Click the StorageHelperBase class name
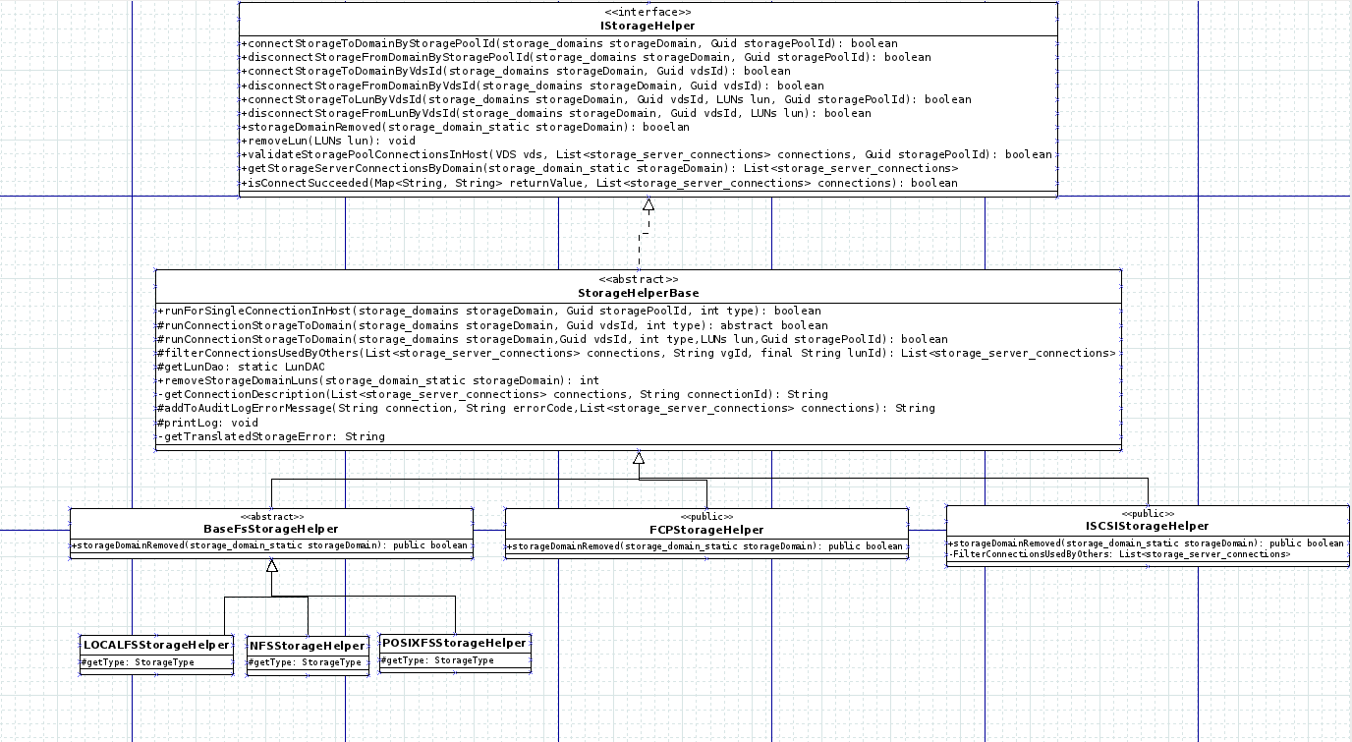Screen dimensions: 1352x742 (638, 293)
